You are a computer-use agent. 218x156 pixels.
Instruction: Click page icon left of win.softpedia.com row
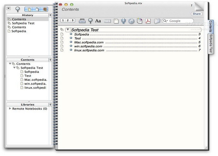tap(62, 46)
